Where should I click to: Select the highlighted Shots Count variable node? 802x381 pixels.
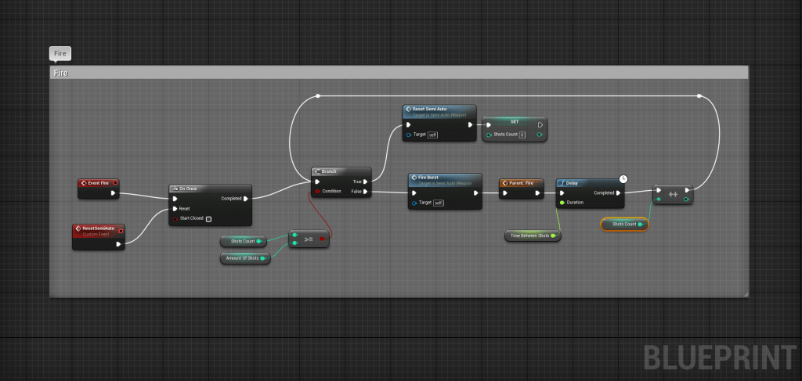pyautogui.click(x=623, y=225)
